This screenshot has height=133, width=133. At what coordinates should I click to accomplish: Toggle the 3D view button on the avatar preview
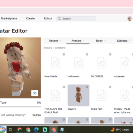(35, 93)
